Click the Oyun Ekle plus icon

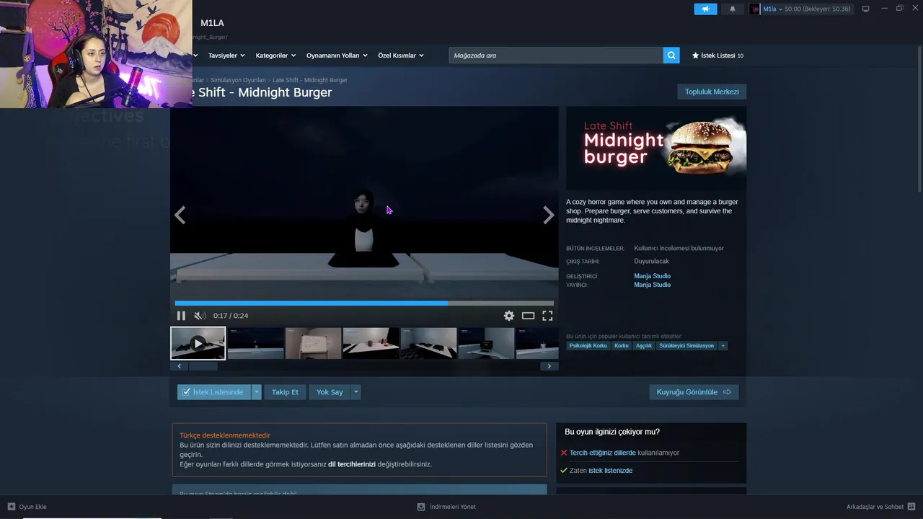tap(12, 507)
